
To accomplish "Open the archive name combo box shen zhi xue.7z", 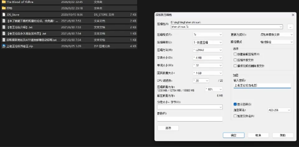I will coord(227,27).
